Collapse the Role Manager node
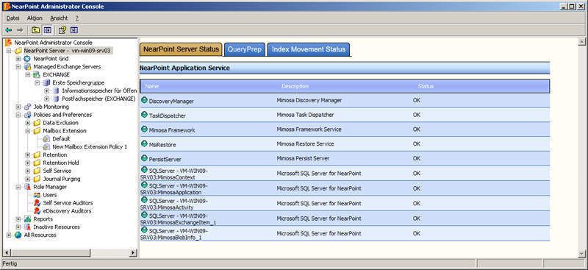 18,187
